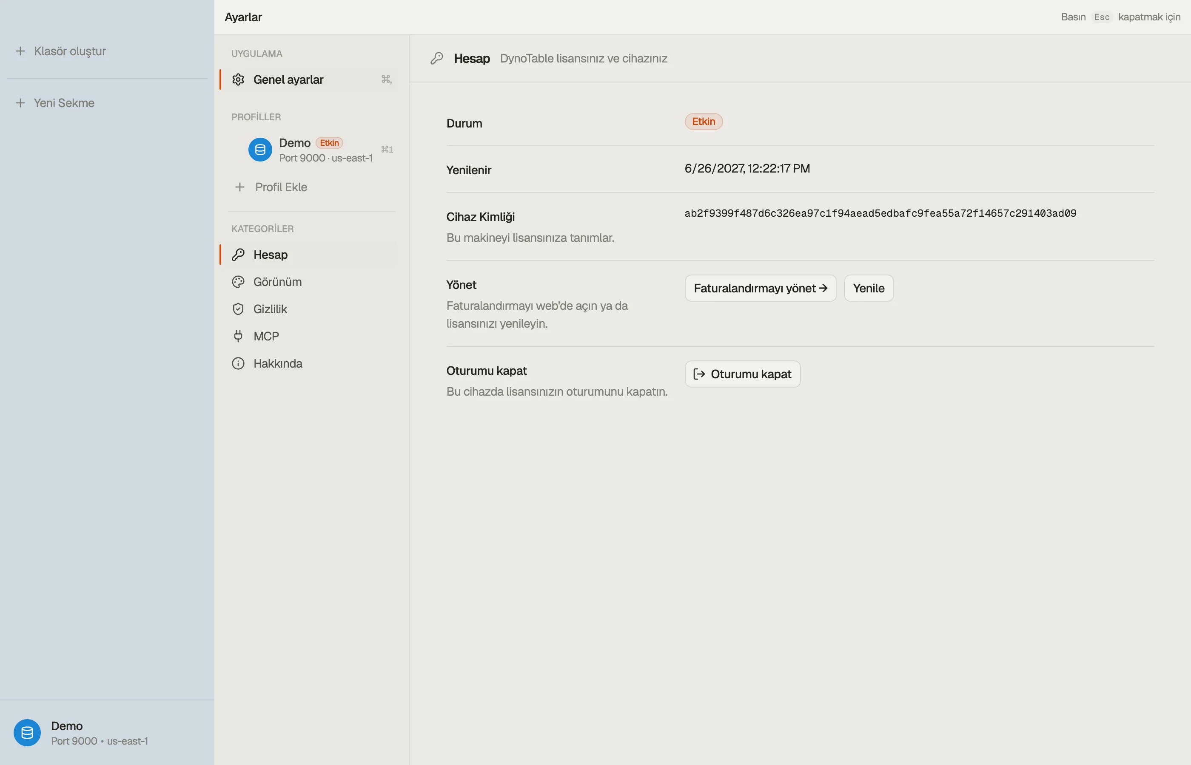
Task: Click the renewal date 6/26/2027, 12:22:17 PM
Action: click(x=747, y=168)
